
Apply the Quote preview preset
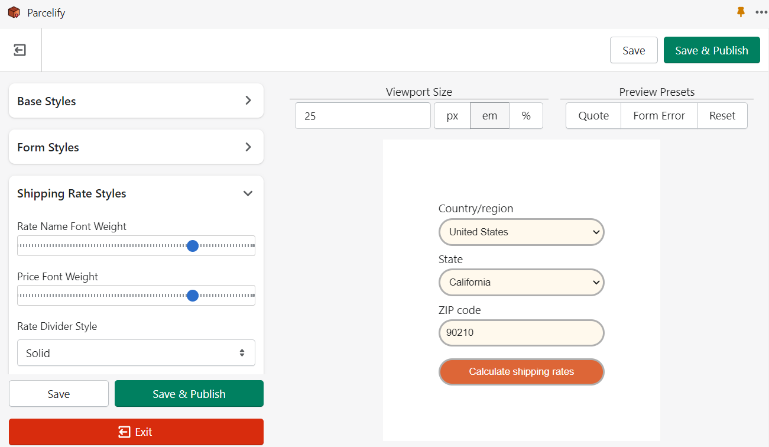point(593,116)
